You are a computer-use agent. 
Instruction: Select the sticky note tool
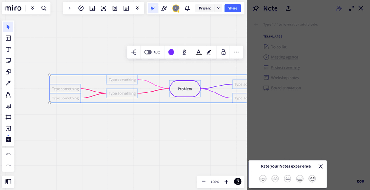[x=8, y=61]
